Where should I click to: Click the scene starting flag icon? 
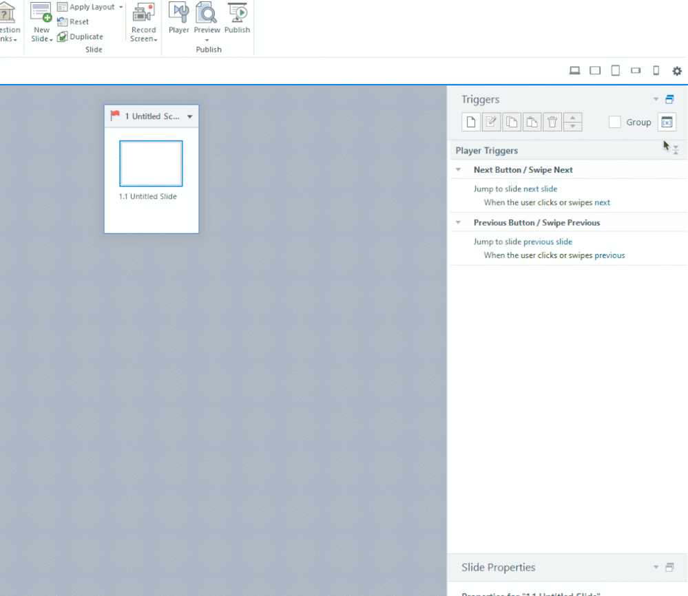pos(115,116)
